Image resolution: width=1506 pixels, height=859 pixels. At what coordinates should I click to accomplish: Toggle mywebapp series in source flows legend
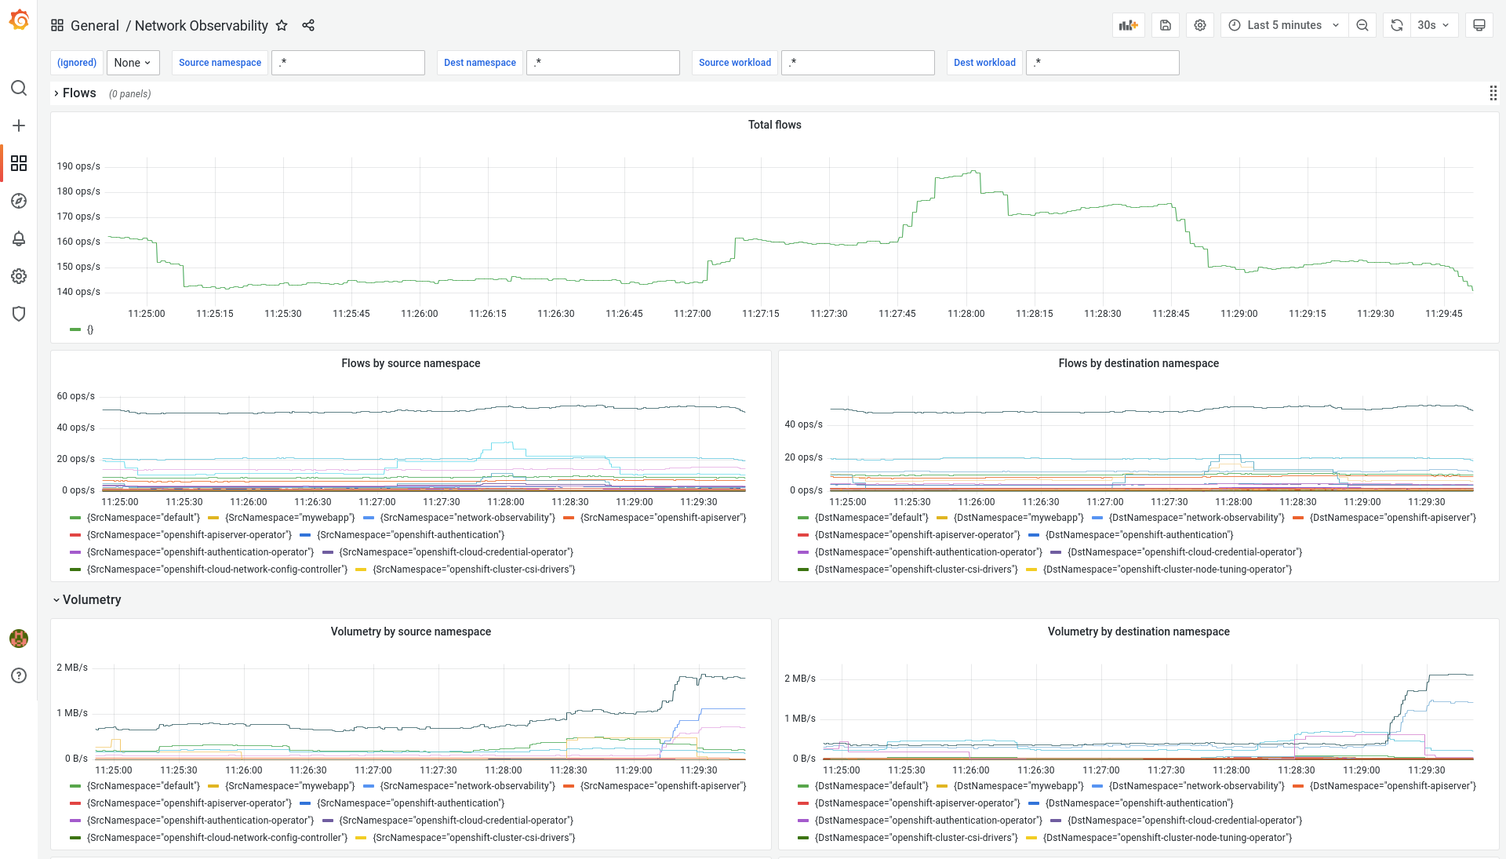click(x=289, y=518)
